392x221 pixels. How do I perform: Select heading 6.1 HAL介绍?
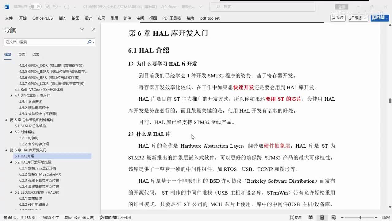[x=52, y=156]
